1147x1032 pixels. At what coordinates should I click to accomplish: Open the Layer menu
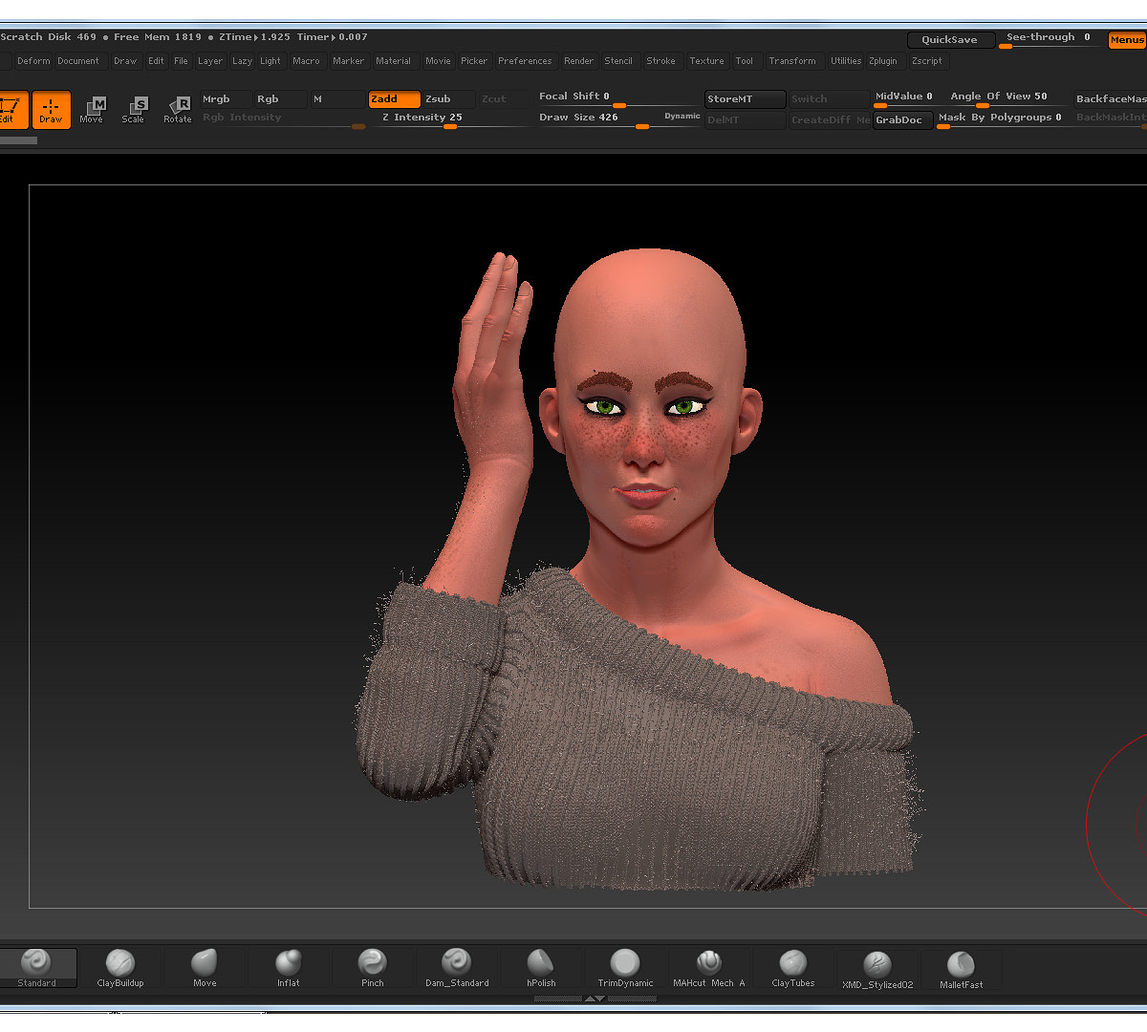pyautogui.click(x=210, y=61)
